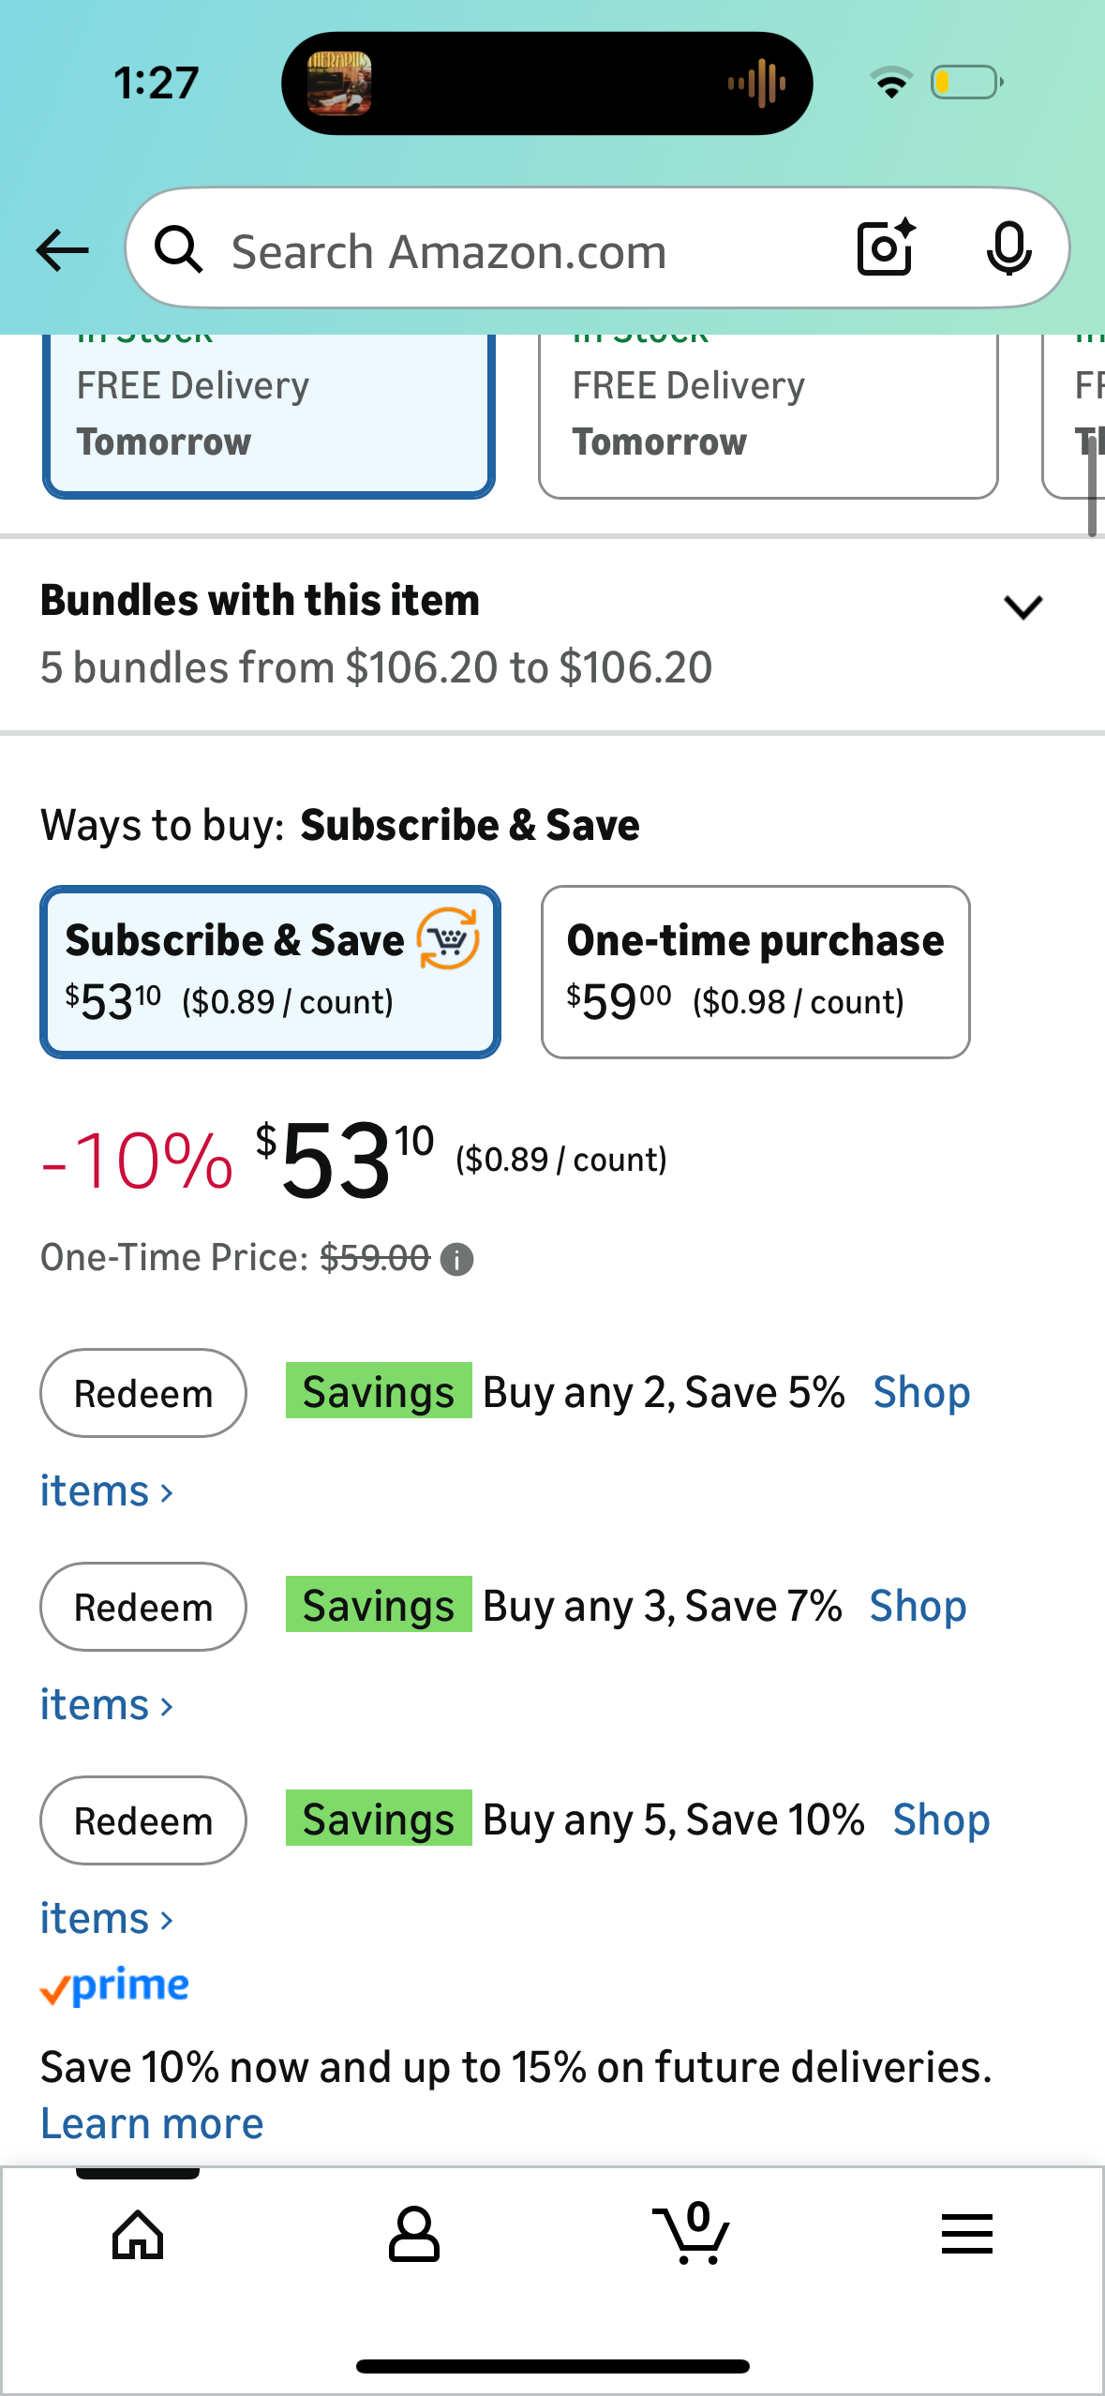Open Shop items for Buy 5 Save 10%
This screenshot has height=2396, width=1105.
click(x=940, y=1820)
